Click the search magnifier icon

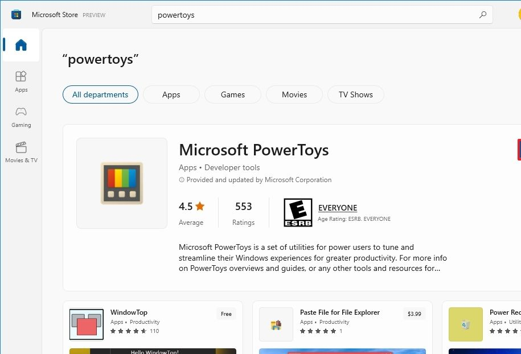tap(483, 15)
